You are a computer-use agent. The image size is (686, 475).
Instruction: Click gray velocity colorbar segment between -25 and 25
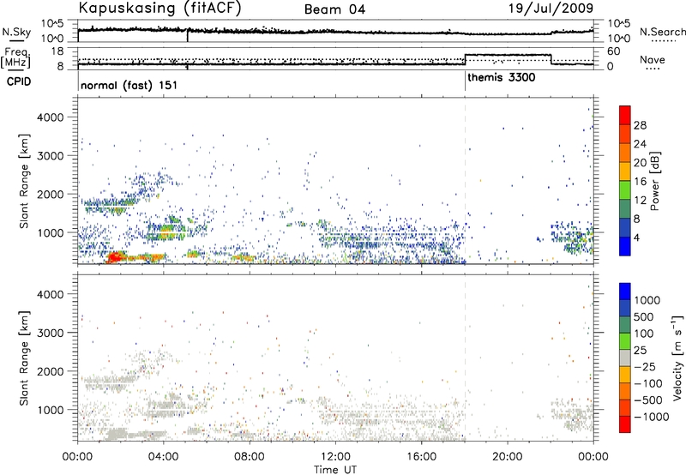pos(625,358)
